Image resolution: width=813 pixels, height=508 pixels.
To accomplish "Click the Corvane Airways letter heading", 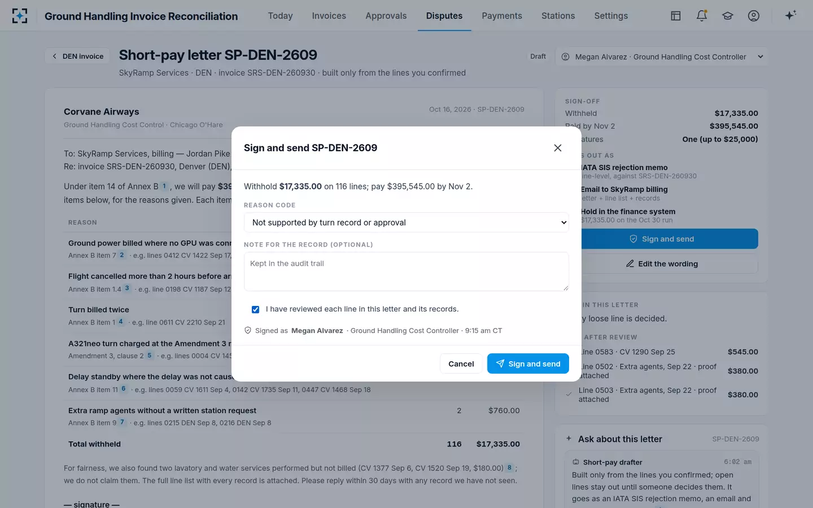I will (102, 112).
